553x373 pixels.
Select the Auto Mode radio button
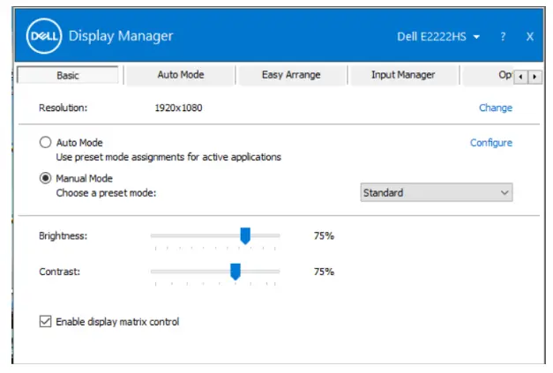coord(45,143)
